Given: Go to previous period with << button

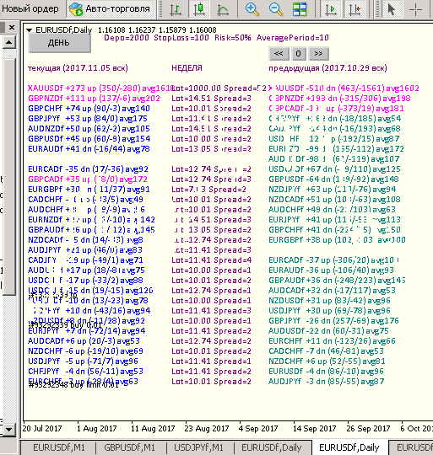Looking at the screenshot, I should tap(279, 54).
